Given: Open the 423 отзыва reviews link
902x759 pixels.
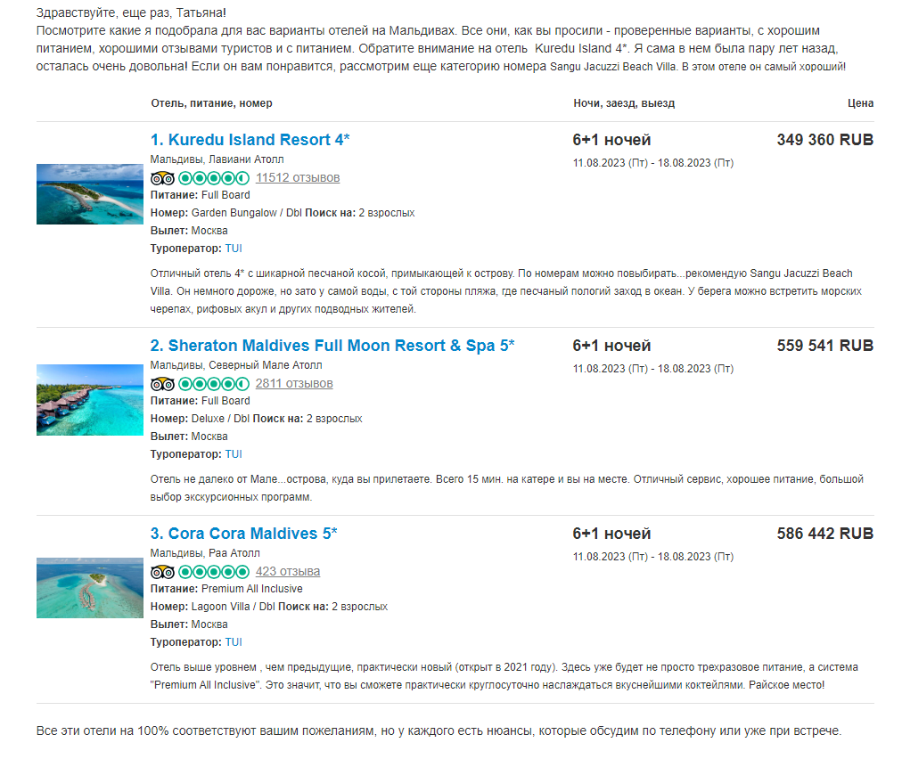Looking at the screenshot, I should coord(288,572).
